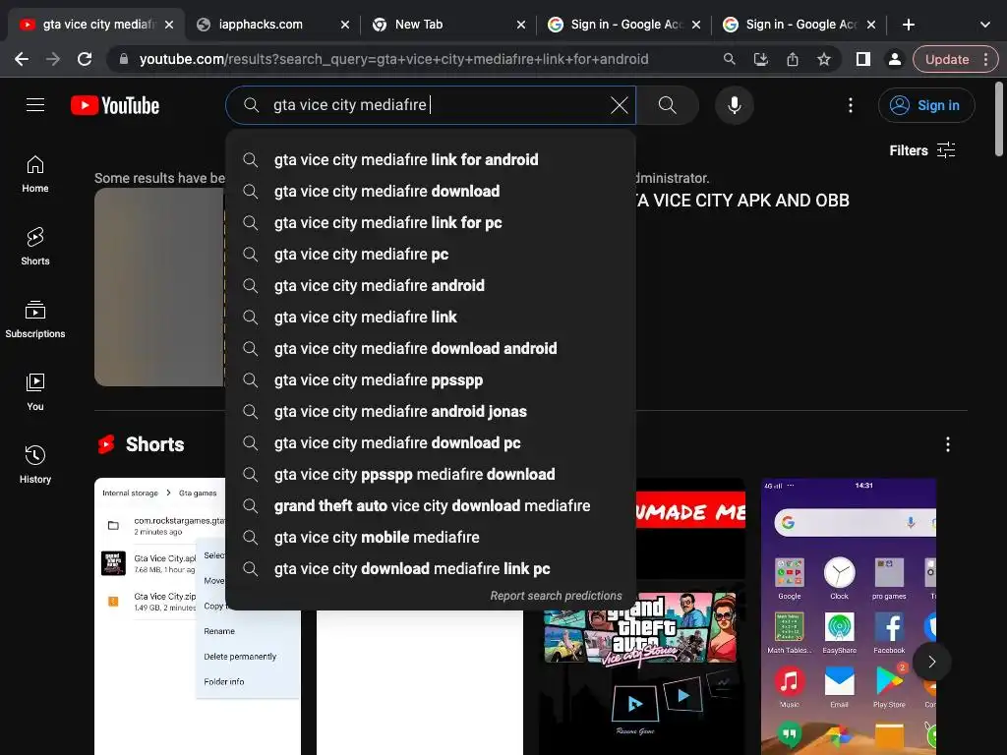Open the Filters options
Viewport: 1007px width, 755px height.
[x=922, y=150]
